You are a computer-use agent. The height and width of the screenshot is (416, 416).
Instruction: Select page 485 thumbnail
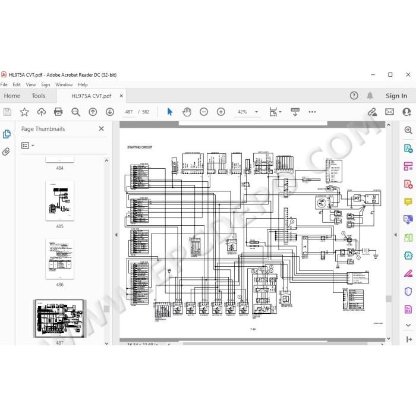(x=59, y=201)
